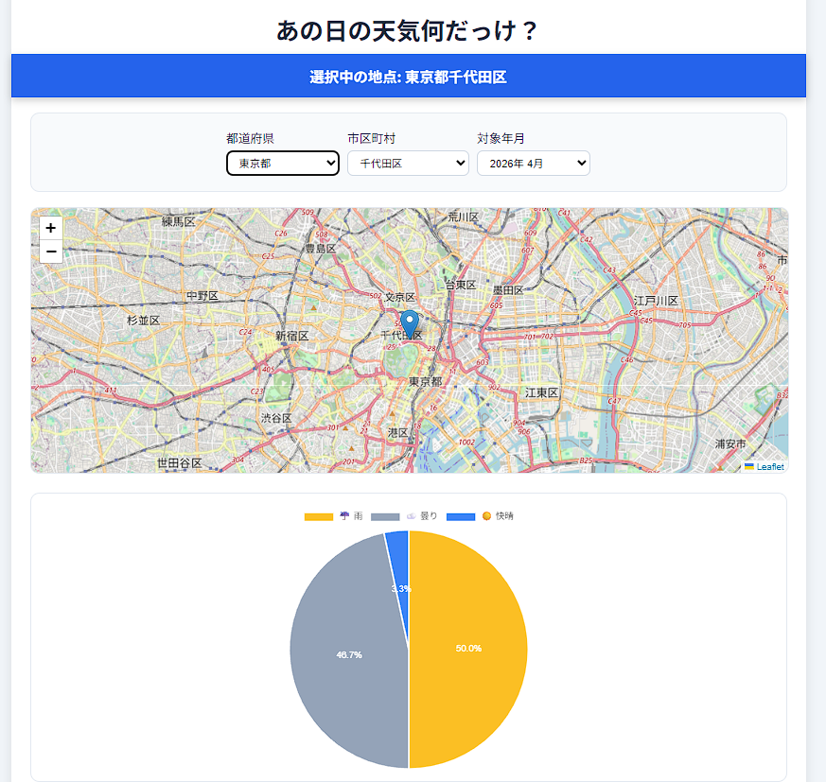826x782 pixels.
Task: Open the 都道府県 dropdown showing 東京都
Action: point(283,164)
